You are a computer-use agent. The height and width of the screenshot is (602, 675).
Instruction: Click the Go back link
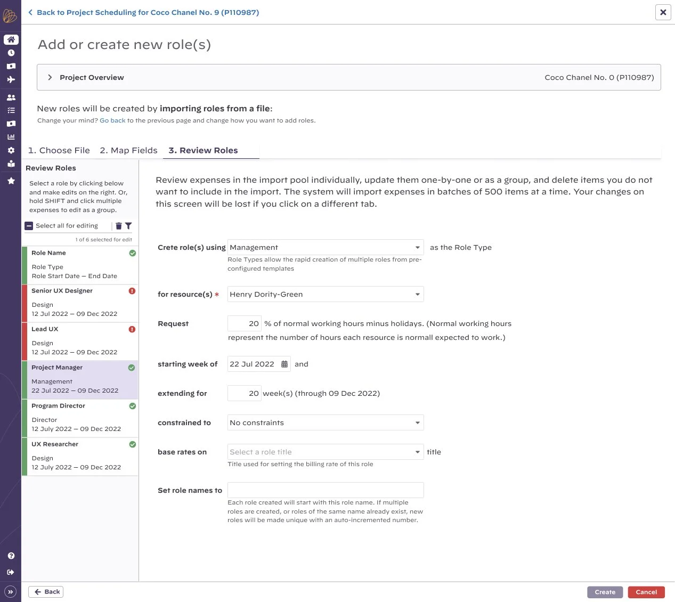112,120
